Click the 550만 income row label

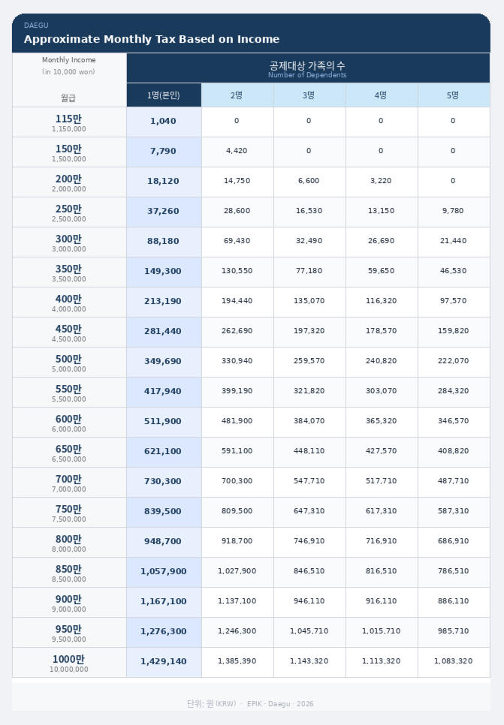69,393
